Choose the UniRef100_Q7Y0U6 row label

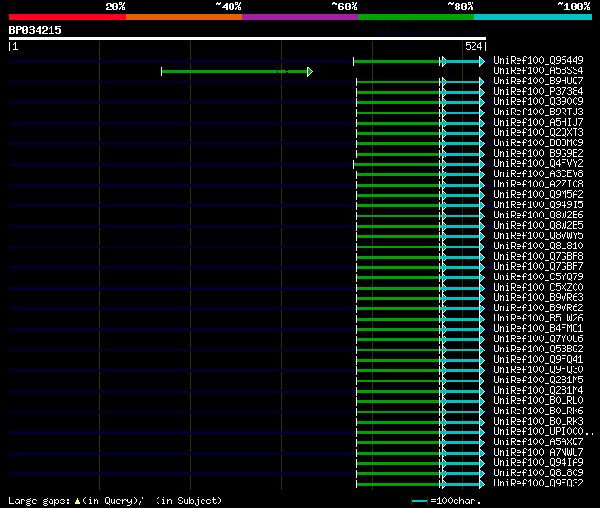tap(538, 339)
